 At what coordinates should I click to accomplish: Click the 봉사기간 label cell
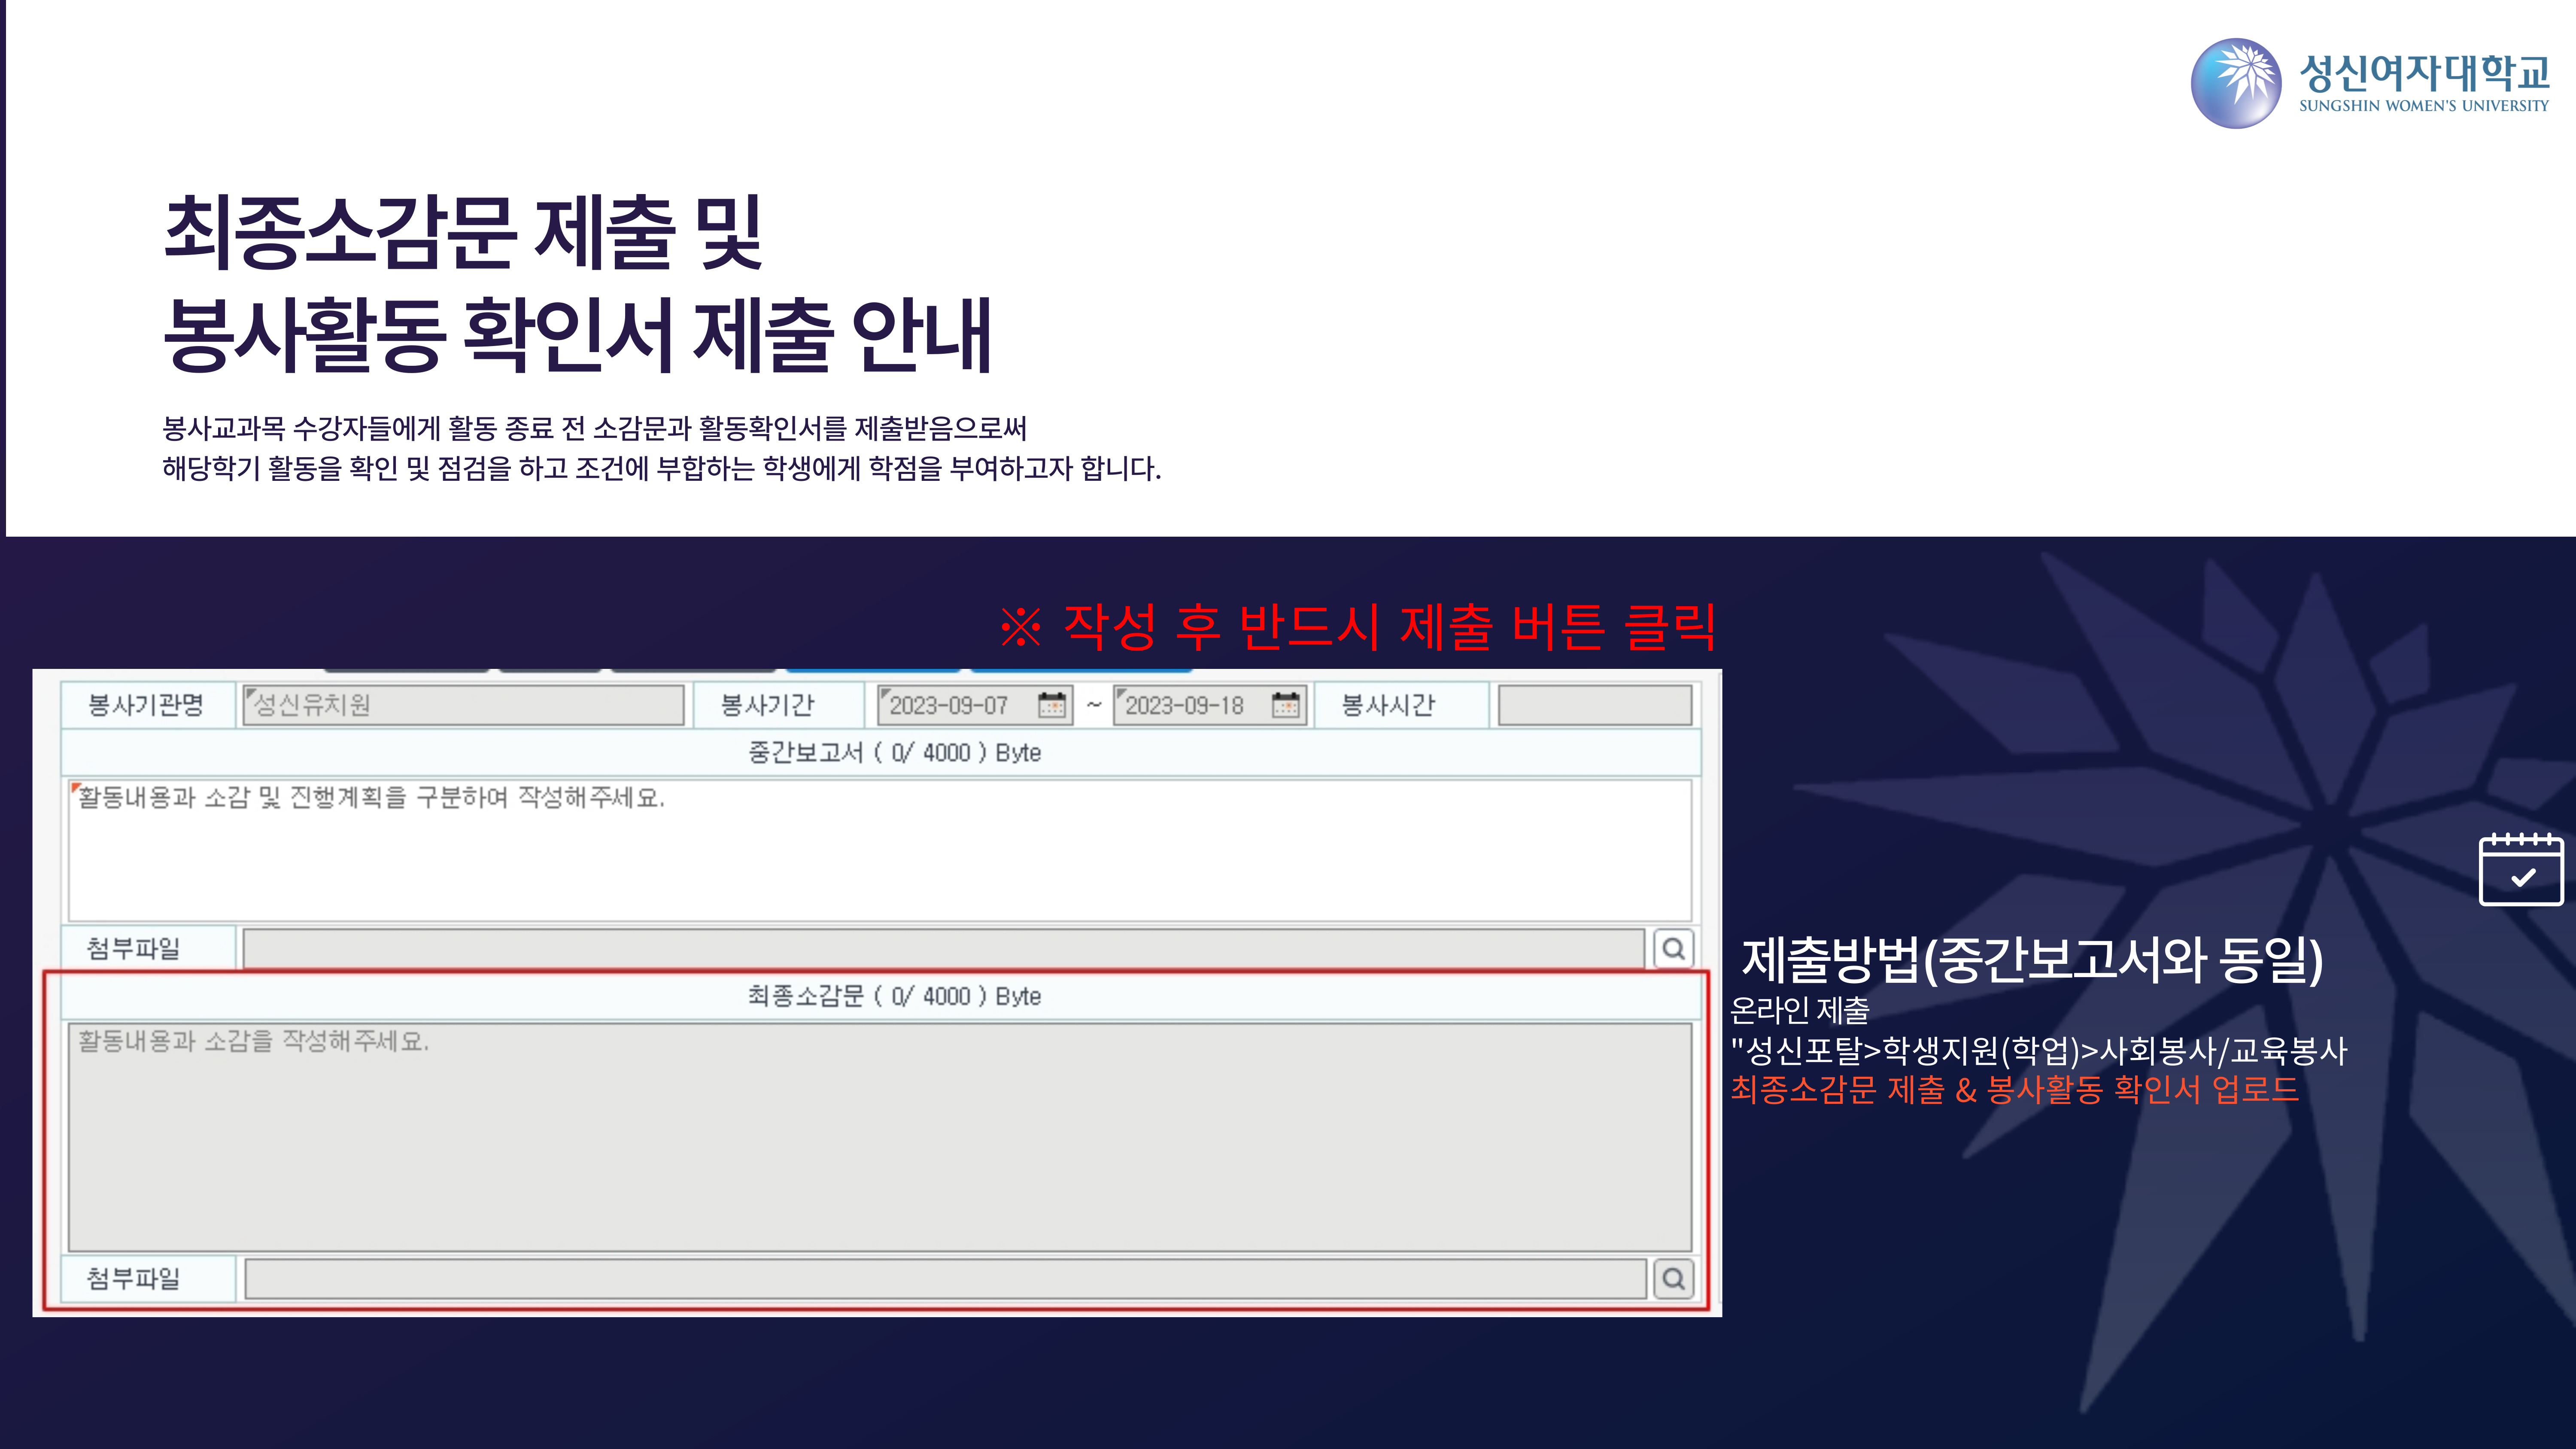[778, 705]
